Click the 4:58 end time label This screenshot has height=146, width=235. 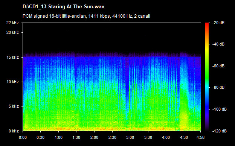click(x=200, y=137)
